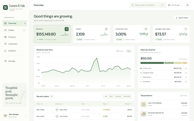Select the Instagram Shop channel row
The width and height of the screenshot is (194, 121).
(x=164, y=73)
